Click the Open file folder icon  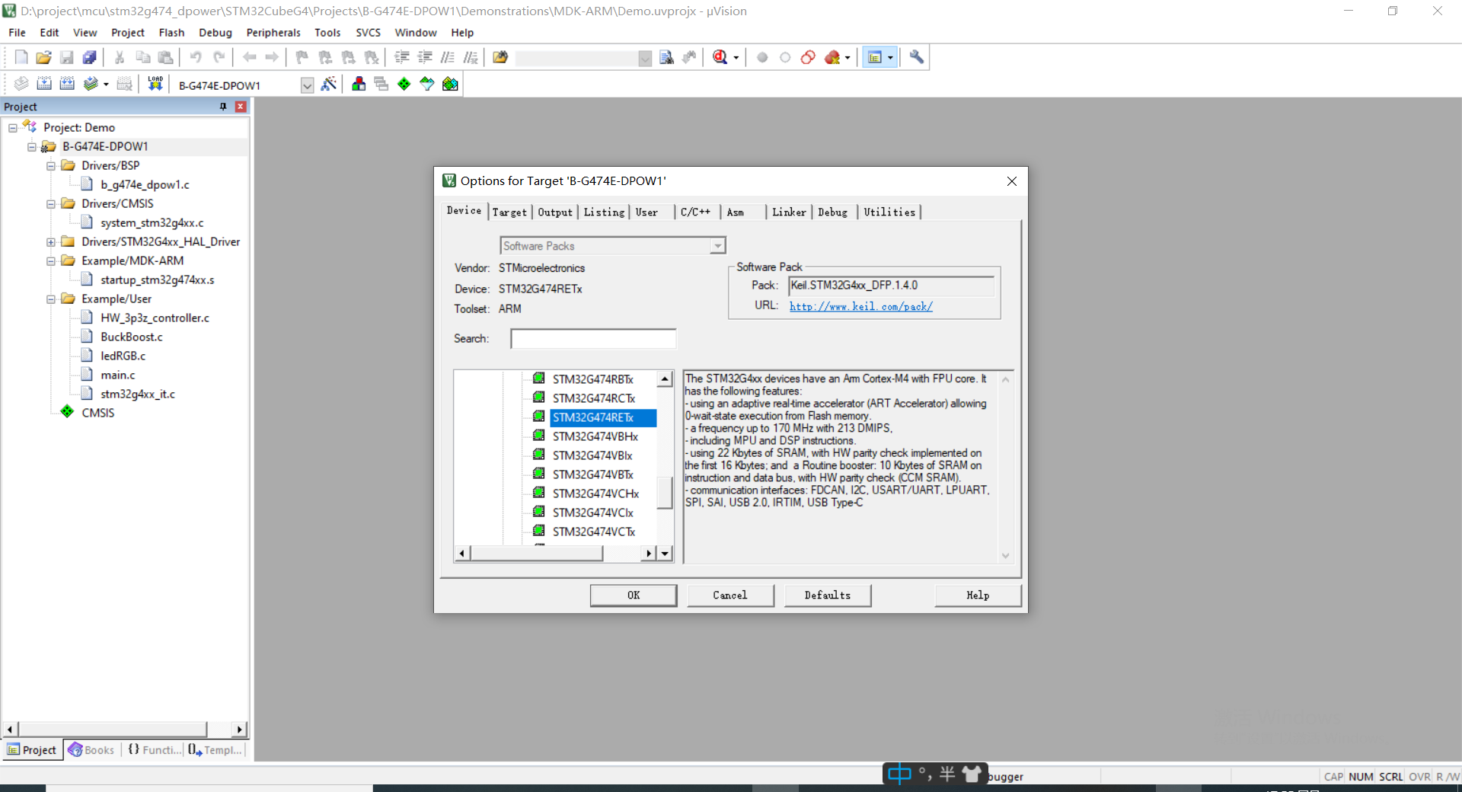(x=44, y=57)
